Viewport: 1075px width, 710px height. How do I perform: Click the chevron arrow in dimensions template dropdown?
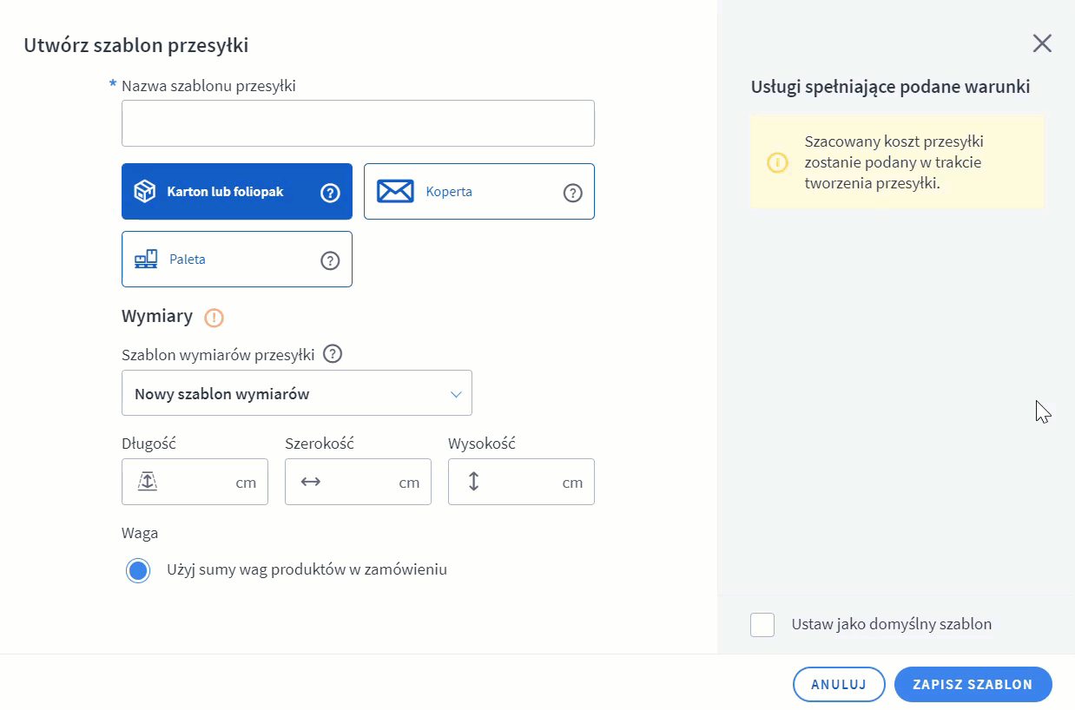(x=456, y=394)
